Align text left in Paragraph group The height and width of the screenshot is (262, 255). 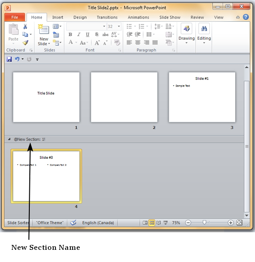coord(129,42)
